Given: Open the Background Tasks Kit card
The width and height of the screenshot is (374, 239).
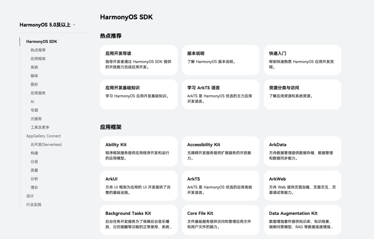Looking at the screenshot, I should pyautogui.click(x=139, y=220).
